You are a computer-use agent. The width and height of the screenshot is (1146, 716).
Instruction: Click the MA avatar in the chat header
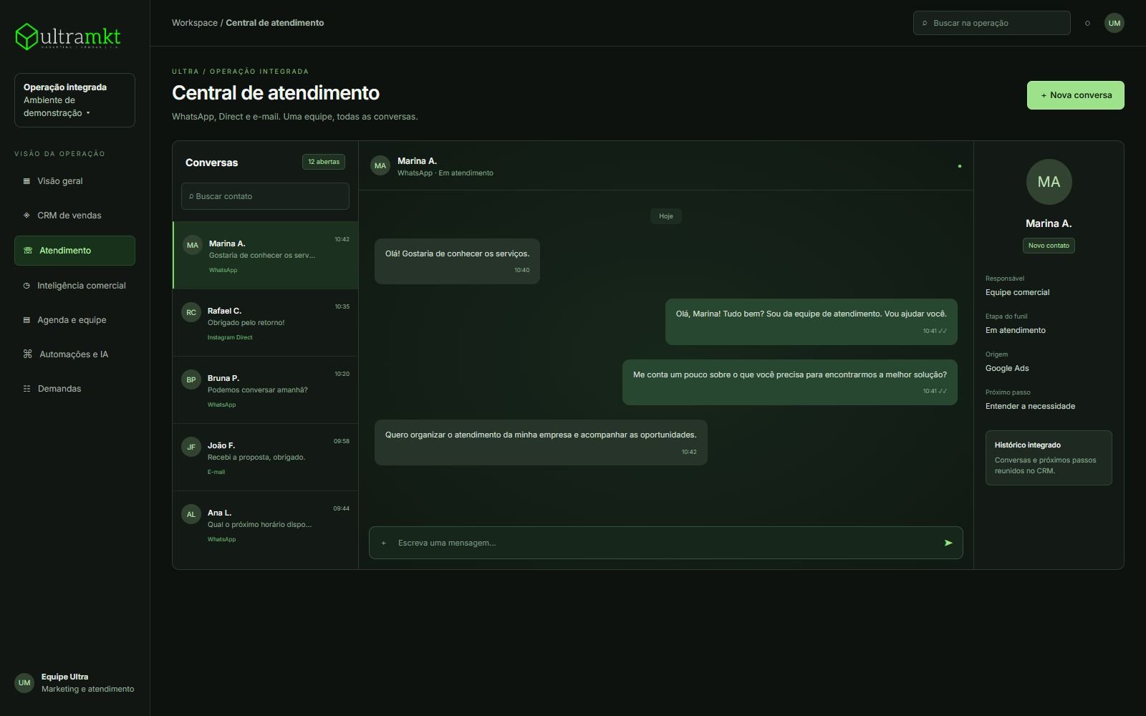(380, 166)
